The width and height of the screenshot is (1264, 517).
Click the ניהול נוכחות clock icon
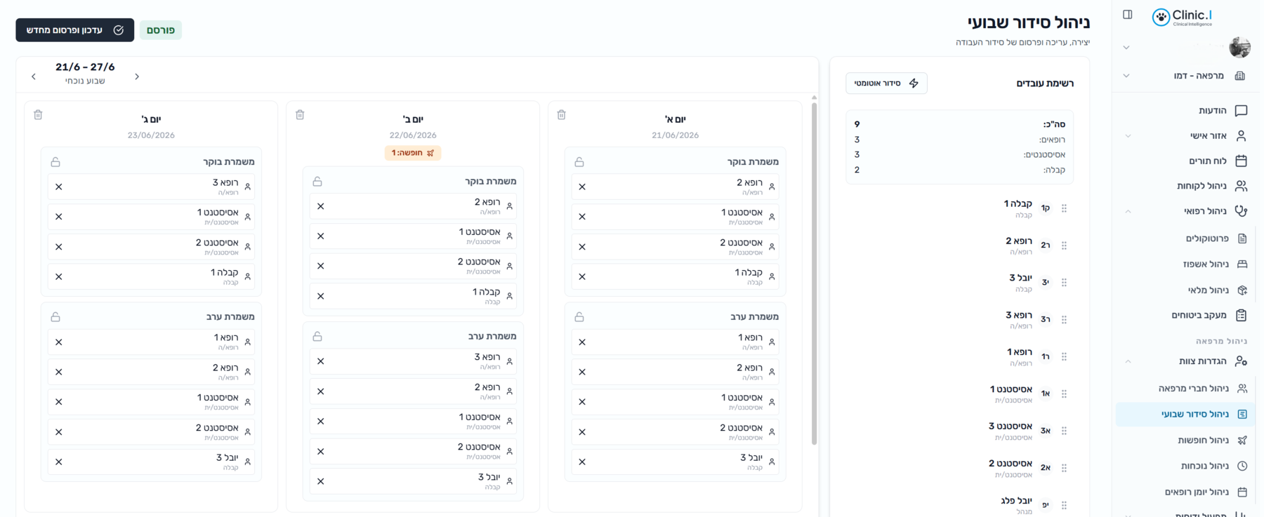click(x=1242, y=466)
